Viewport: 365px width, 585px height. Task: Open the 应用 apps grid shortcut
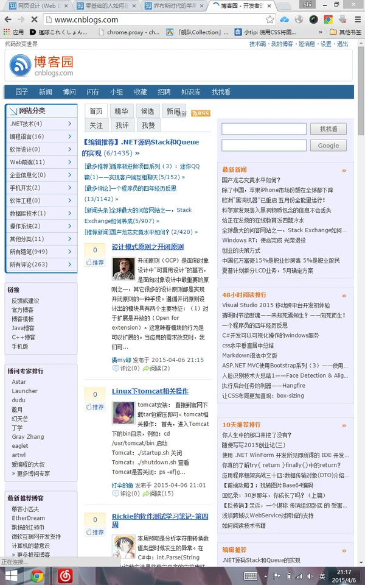click(x=13, y=32)
